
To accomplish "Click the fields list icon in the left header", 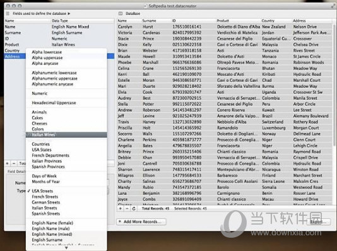I will 8,13.
